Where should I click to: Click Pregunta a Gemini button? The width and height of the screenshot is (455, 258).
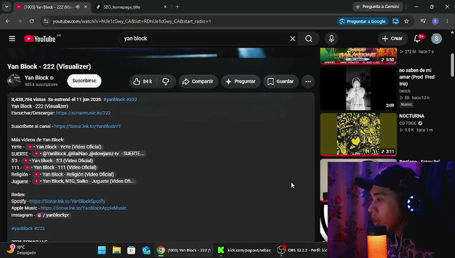377,7
